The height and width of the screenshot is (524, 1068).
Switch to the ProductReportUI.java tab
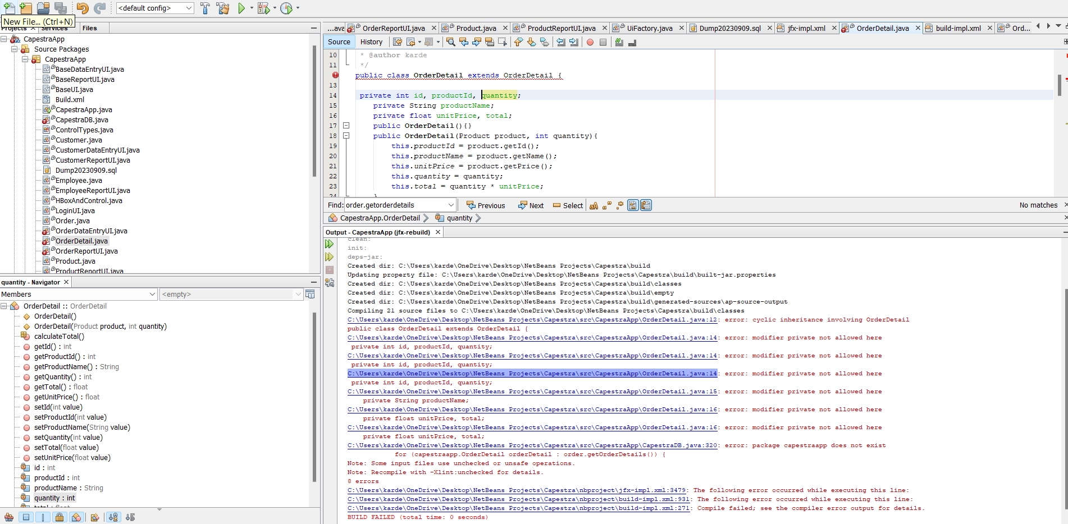click(x=560, y=28)
